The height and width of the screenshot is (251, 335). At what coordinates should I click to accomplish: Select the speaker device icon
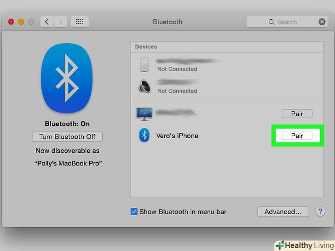pos(144,86)
